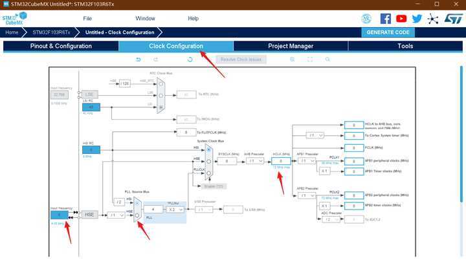Select HSE_RTC in RTC Clock Mux
The width and height of the screenshot is (466, 260).
click(161, 84)
